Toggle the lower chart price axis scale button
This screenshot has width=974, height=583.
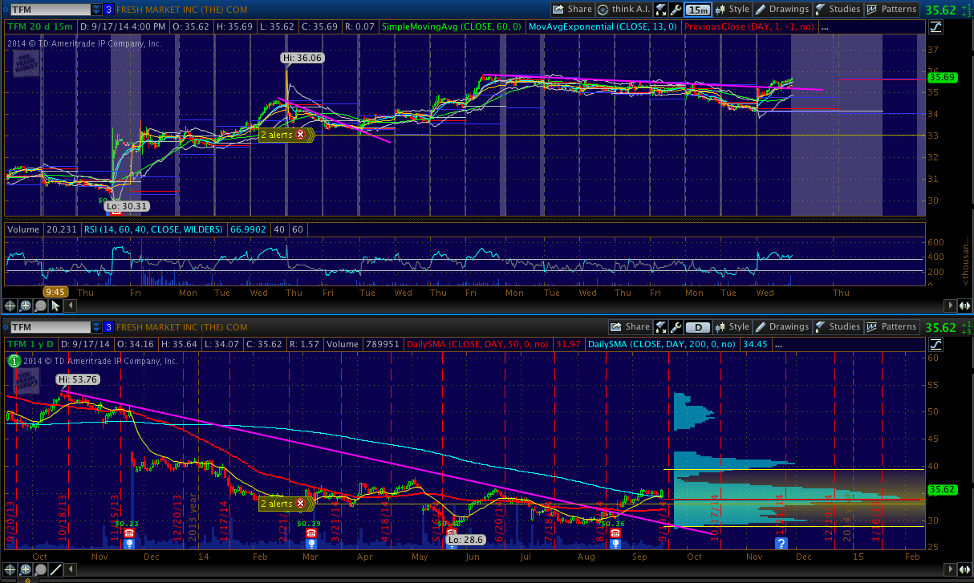click(x=935, y=345)
